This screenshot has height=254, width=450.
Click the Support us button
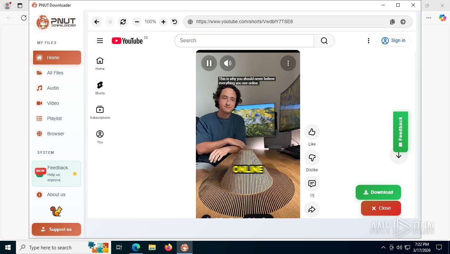(x=56, y=229)
